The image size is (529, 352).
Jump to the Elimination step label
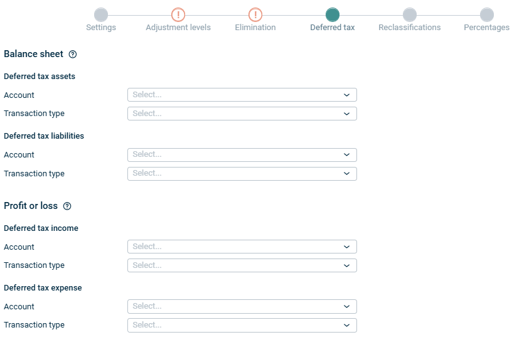pos(255,28)
